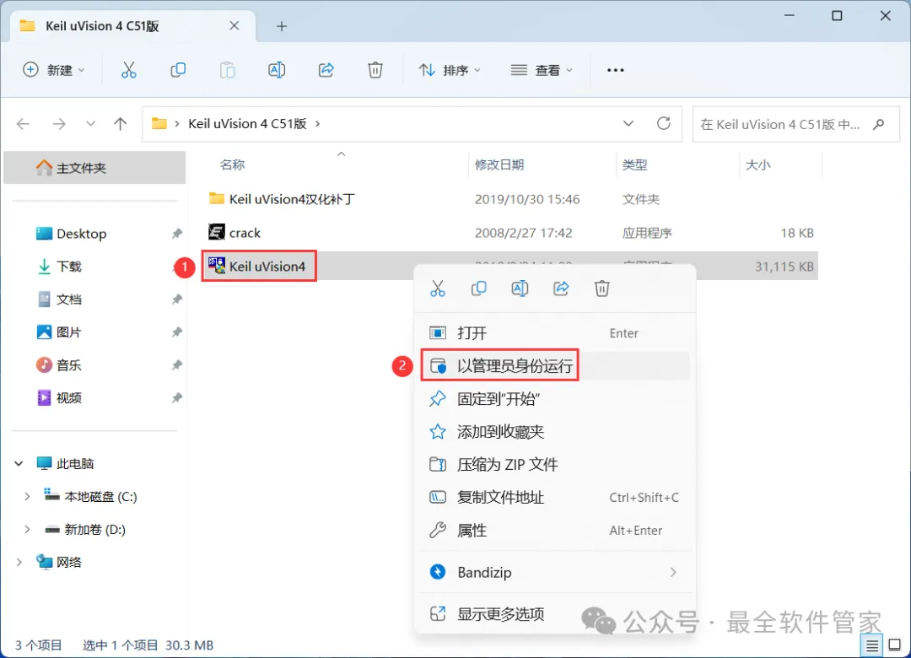911x658 pixels.
Task: Select 主文件夹 in the sidebar
Action: (x=94, y=168)
